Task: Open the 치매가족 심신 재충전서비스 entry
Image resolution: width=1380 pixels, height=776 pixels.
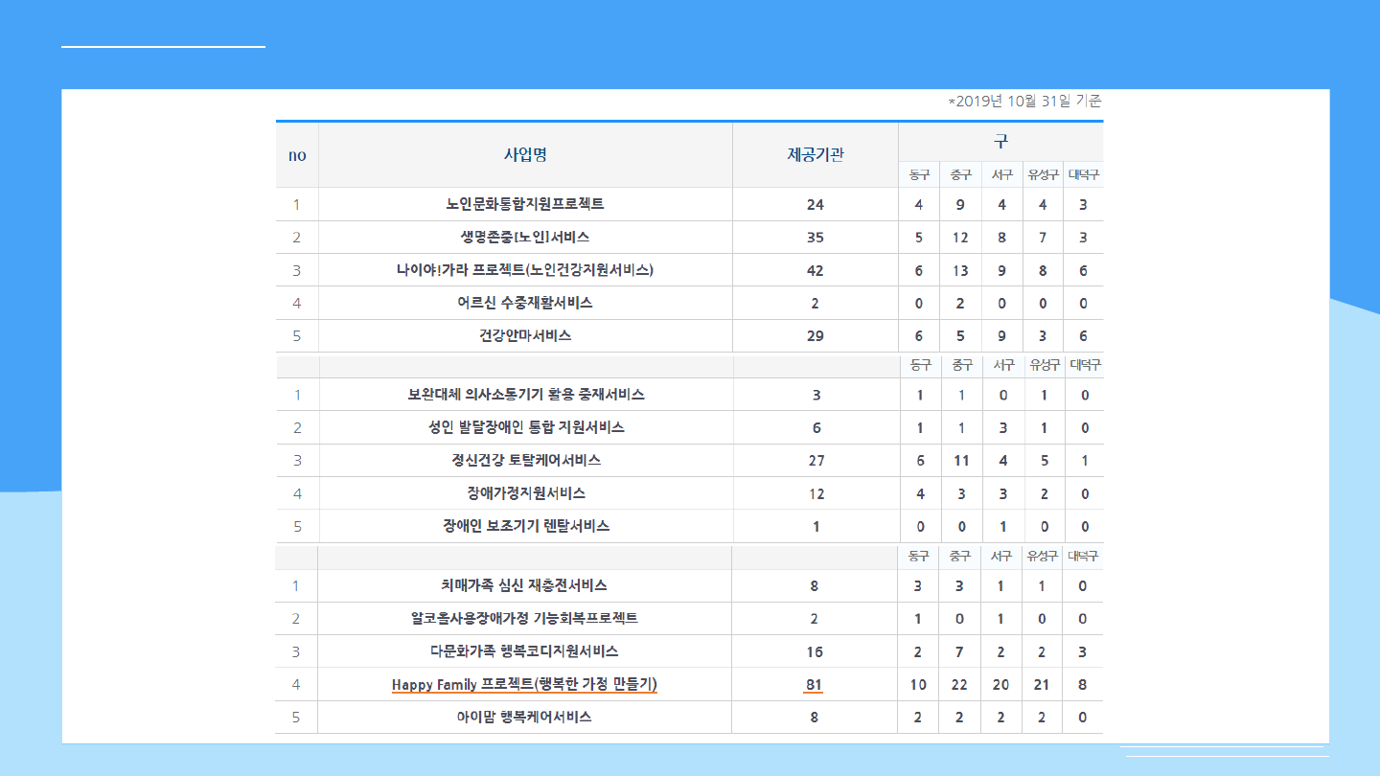Action: 525,585
